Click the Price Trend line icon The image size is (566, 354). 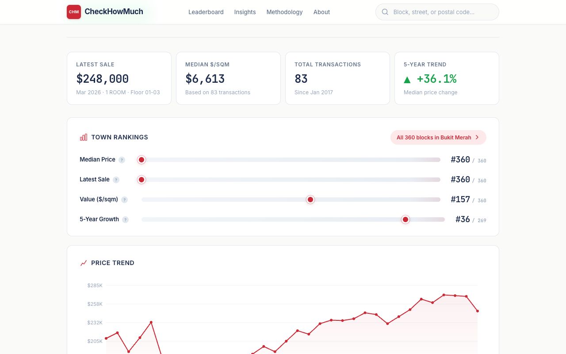tap(84, 263)
